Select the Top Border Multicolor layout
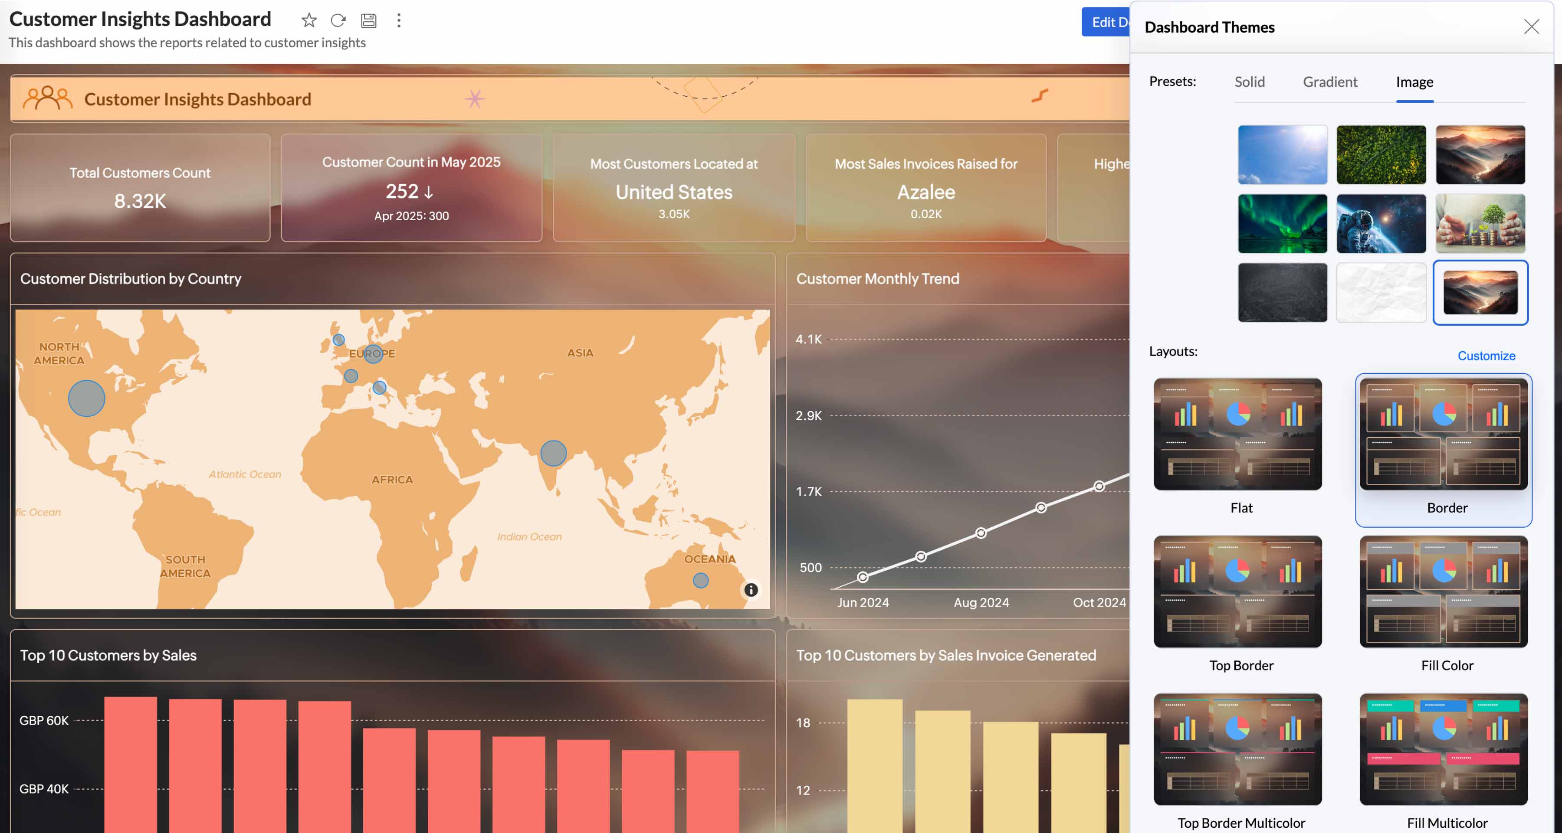The height and width of the screenshot is (833, 1562). [1237, 749]
